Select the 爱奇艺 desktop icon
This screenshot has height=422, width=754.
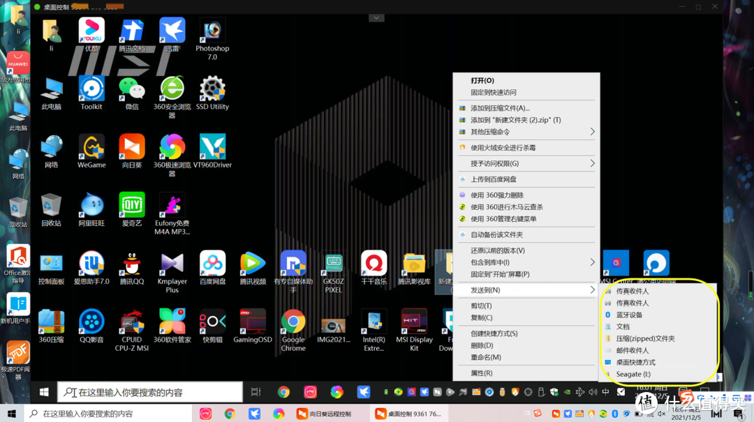tap(132, 209)
